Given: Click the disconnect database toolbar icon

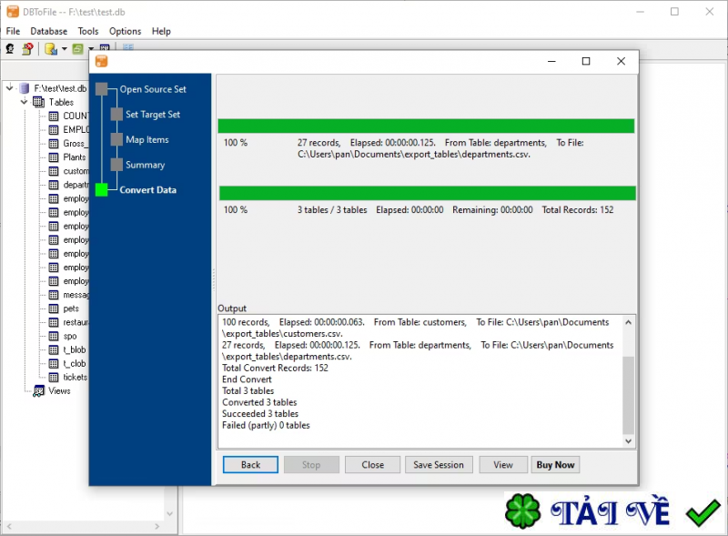Looking at the screenshot, I should [26, 47].
